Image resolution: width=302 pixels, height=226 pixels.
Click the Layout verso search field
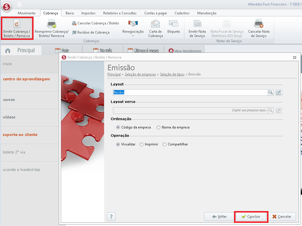click(190, 110)
